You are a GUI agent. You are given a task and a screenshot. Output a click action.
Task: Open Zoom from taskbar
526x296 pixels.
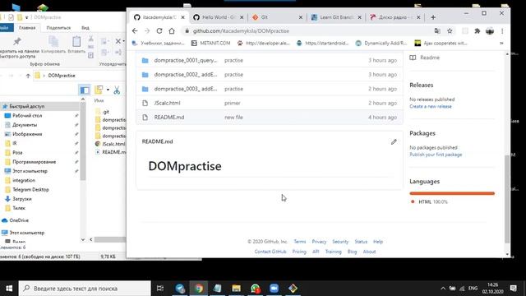[x=274, y=289]
